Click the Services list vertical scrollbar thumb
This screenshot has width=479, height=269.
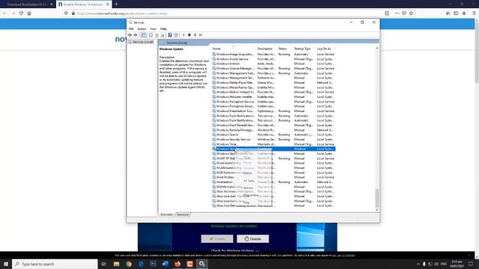click(x=376, y=198)
